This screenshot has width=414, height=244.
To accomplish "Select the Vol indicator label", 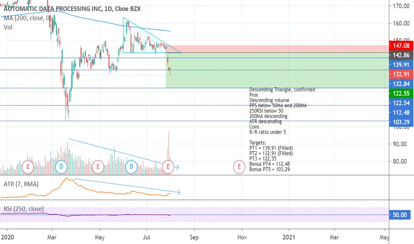I will coord(8,27).
